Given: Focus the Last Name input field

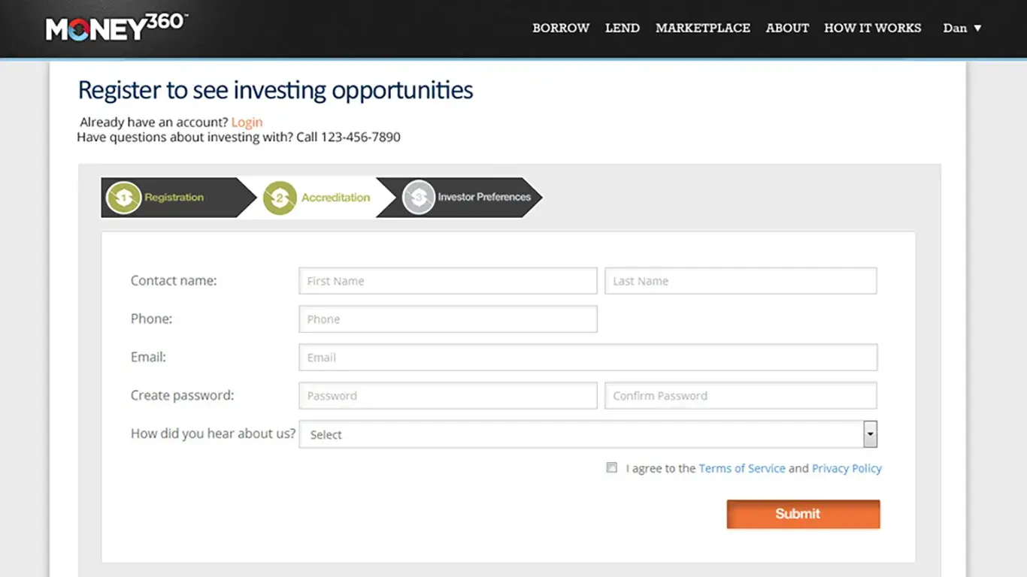Looking at the screenshot, I should click(x=741, y=281).
